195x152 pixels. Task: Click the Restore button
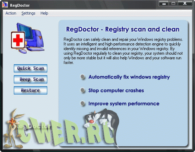31,90
